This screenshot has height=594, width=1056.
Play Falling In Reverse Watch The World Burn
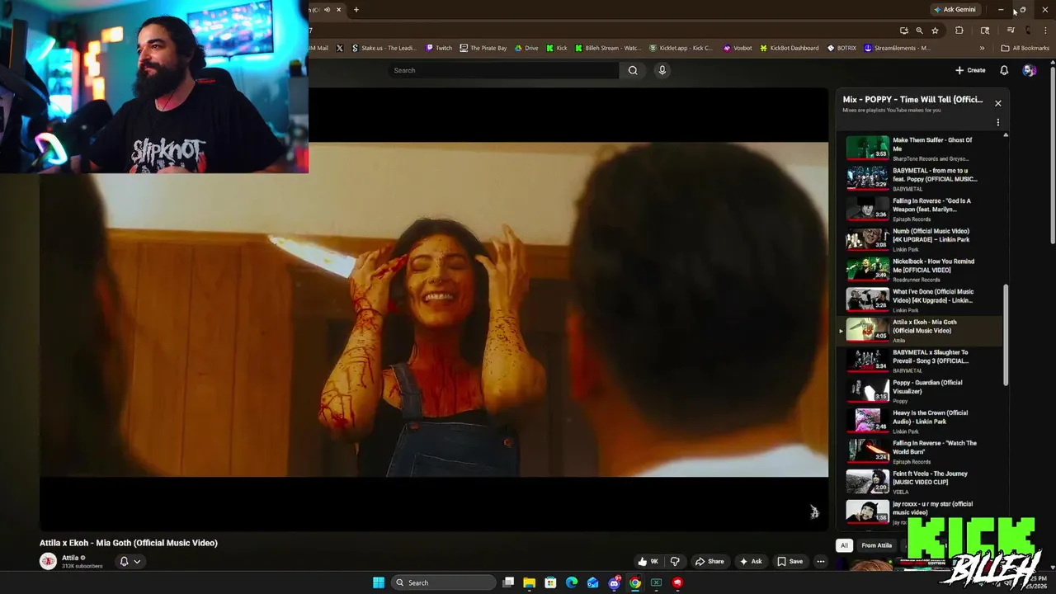[x=921, y=451]
